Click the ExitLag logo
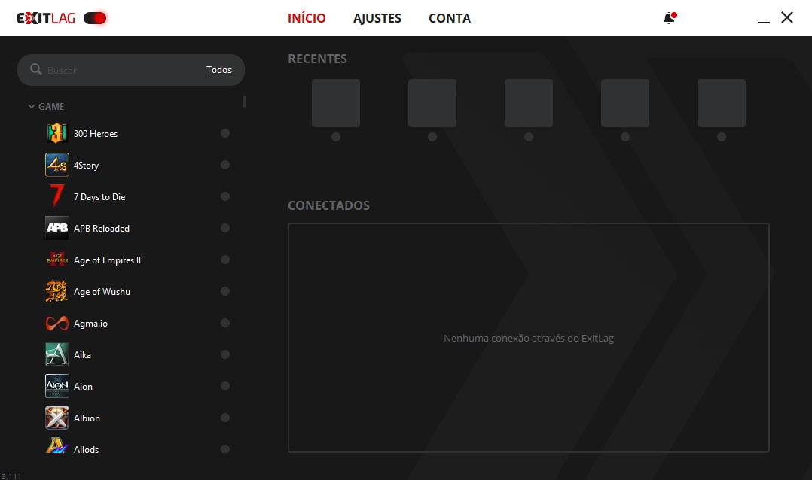The height and width of the screenshot is (480, 812). click(x=46, y=18)
